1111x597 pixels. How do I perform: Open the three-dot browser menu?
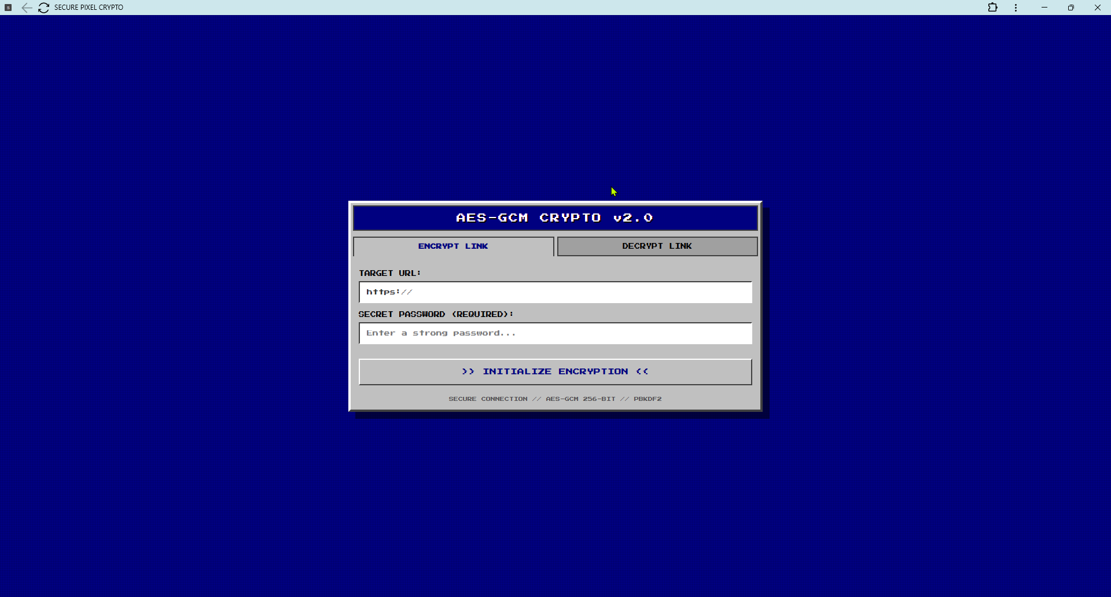pyautogui.click(x=1016, y=8)
